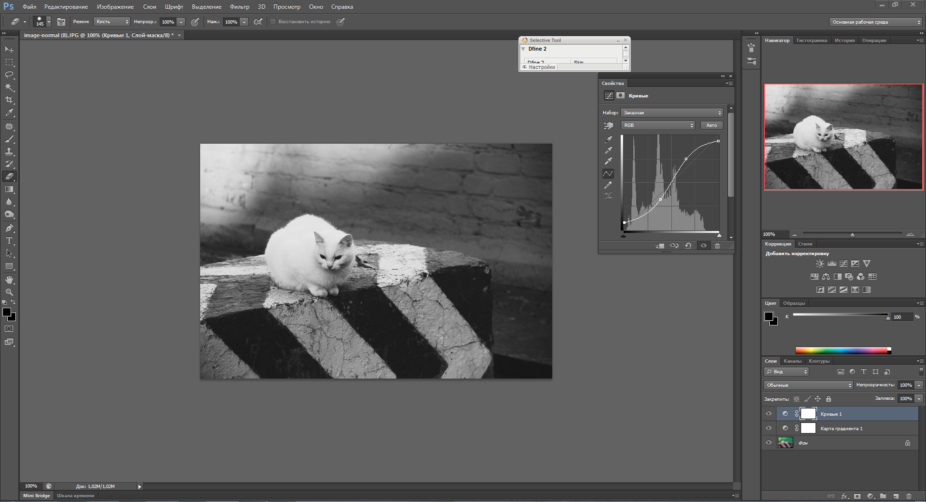This screenshot has height=502, width=926.
Task: Click the reset adjustment icon in Properties
Action: pyautogui.click(x=688, y=246)
